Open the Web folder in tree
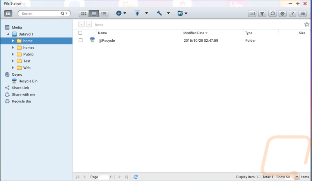The image size is (312, 181). click(x=27, y=68)
